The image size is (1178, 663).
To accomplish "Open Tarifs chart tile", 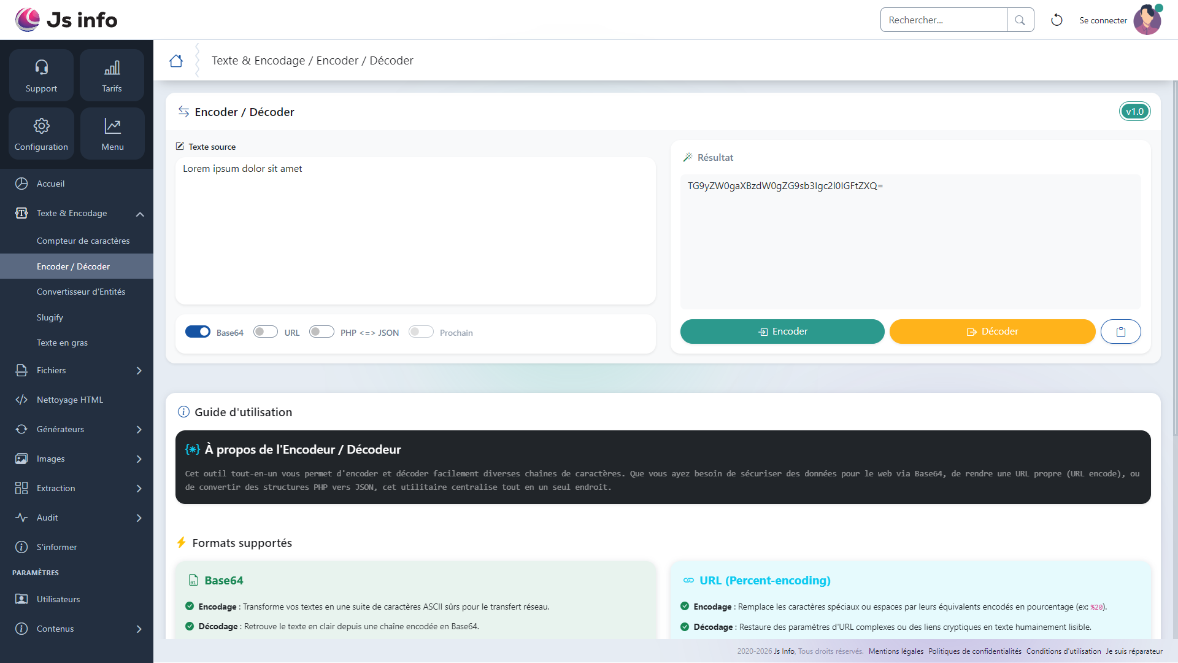I will tap(112, 75).
